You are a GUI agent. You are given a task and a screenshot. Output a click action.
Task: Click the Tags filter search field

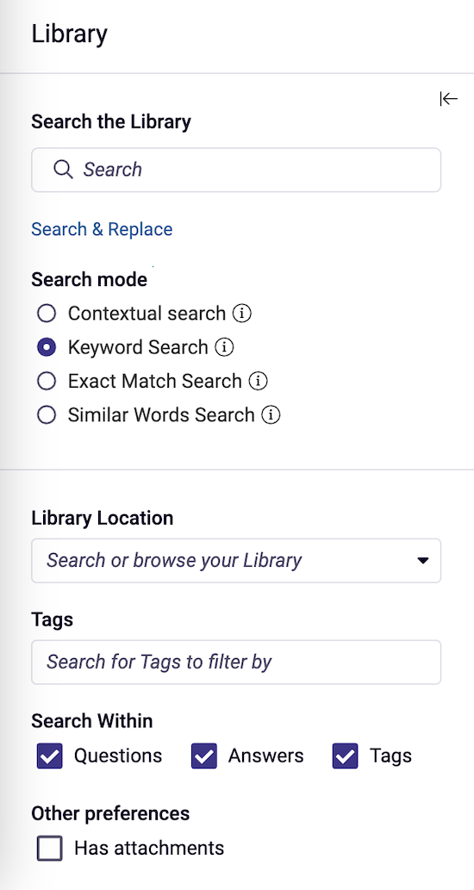point(236,662)
